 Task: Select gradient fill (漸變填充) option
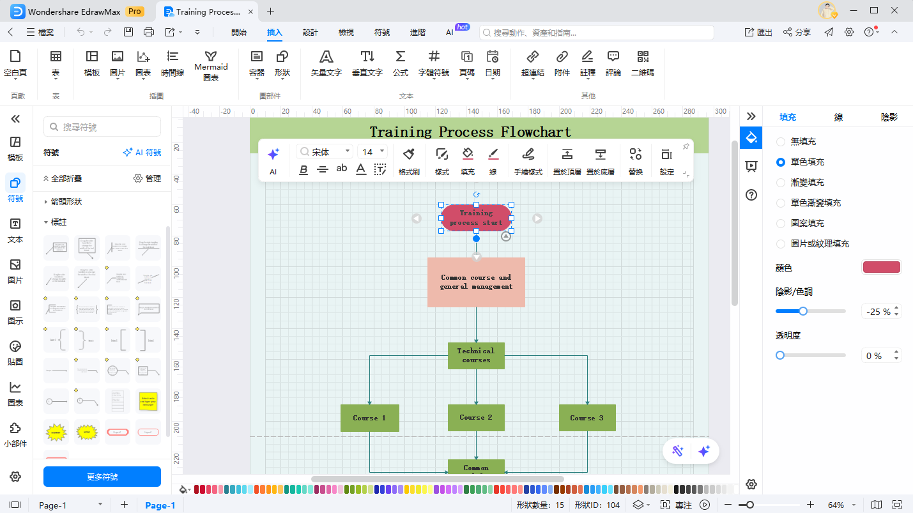coord(781,182)
